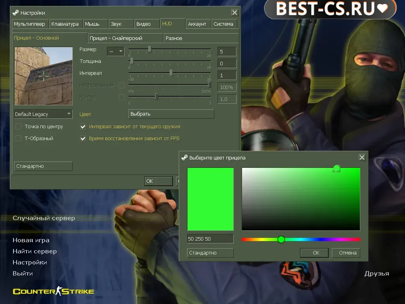Screen dimensions: 405x304
Task: Close the Выберите цвет прицела dialog
Action: pyautogui.click(x=362, y=158)
